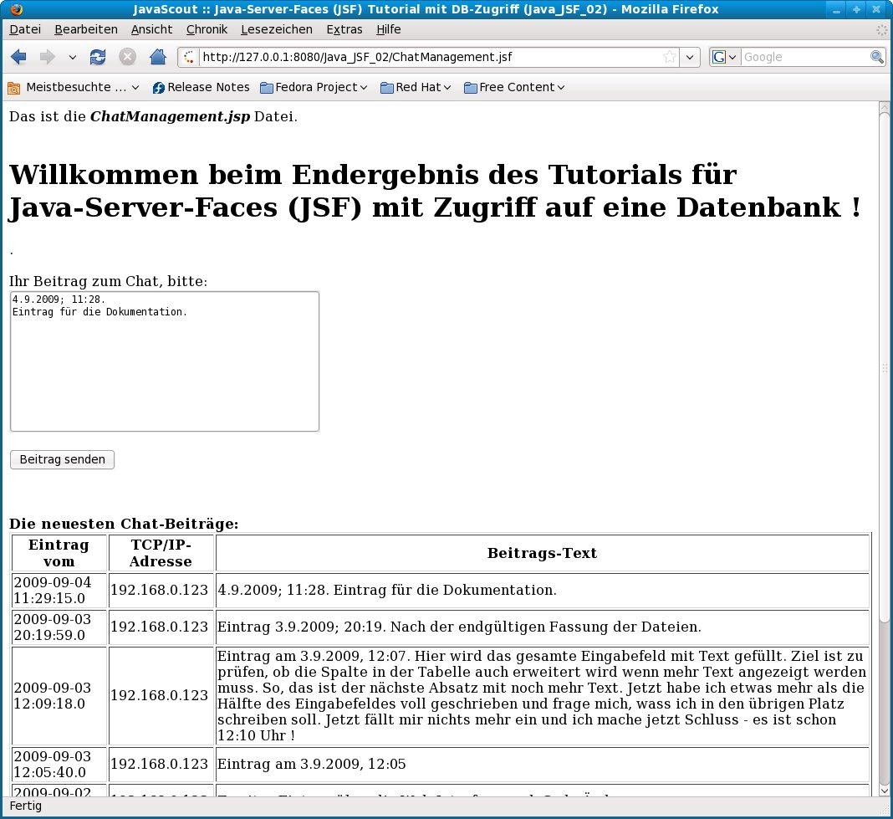Open the Free Content bookmarks folder
The height and width of the screenshot is (819, 893).
click(514, 87)
